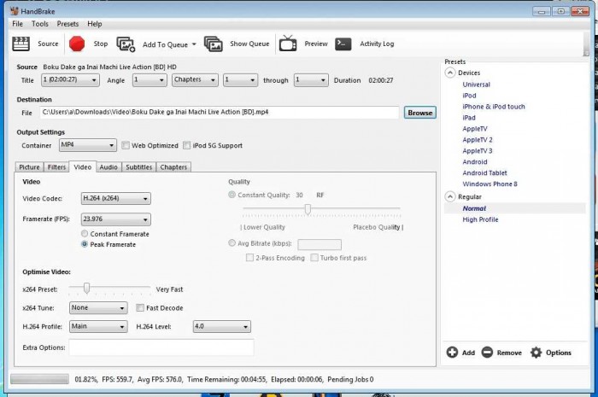Enable the Web Optimized checkbox
The height and width of the screenshot is (397, 598).
point(126,145)
